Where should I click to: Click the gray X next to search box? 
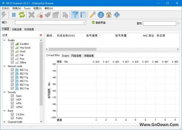tap(179, 24)
